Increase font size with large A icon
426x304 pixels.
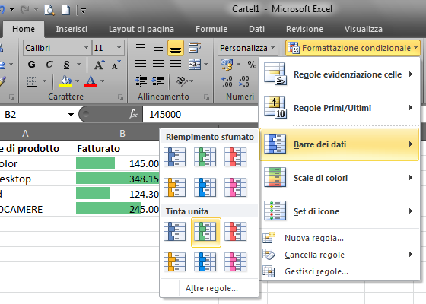pyautogui.click(x=99, y=65)
